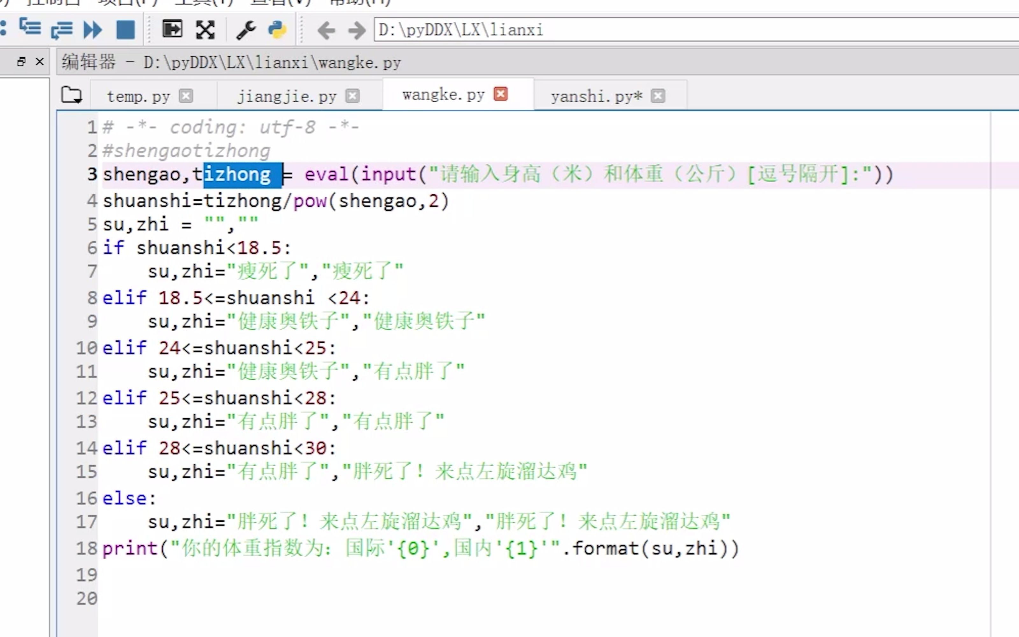
Task: Open Preferences with the wrench icon
Action: [x=246, y=30]
